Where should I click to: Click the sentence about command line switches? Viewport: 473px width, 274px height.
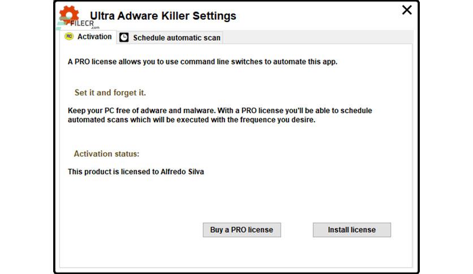[x=203, y=62]
